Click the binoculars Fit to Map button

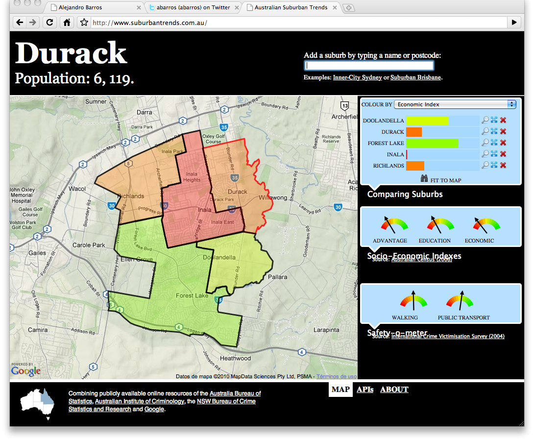[x=441, y=179]
